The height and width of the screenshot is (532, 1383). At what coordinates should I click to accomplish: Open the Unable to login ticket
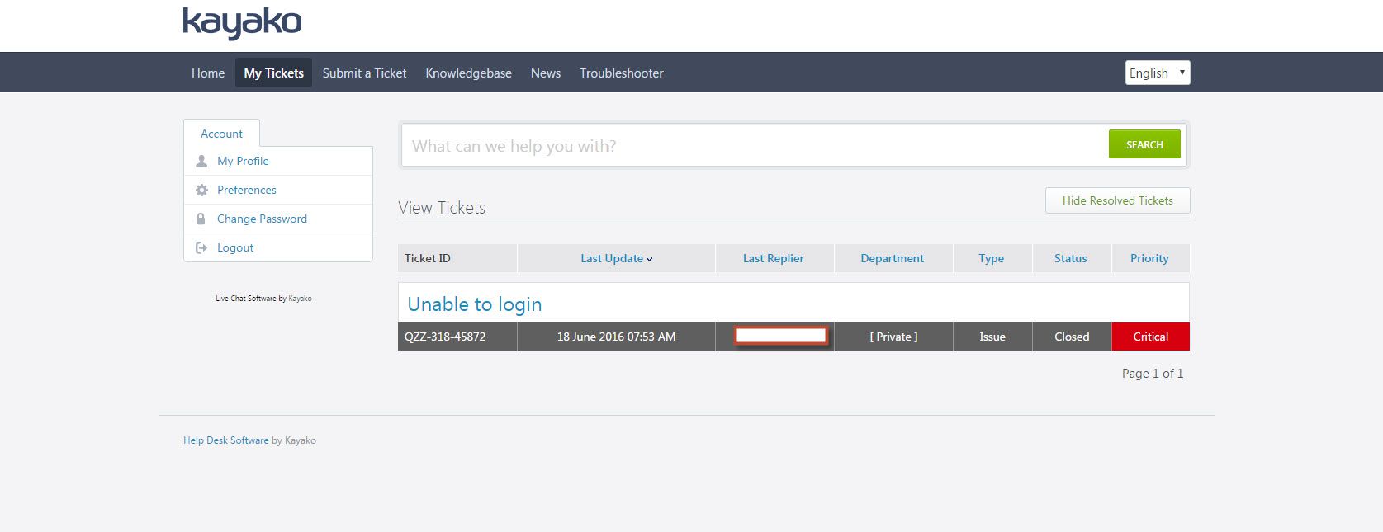475,304
